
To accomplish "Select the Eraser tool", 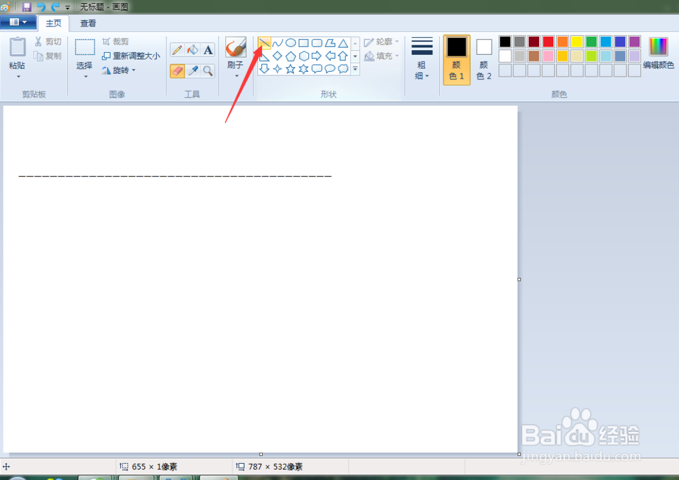I will click(x=177, y=71).
